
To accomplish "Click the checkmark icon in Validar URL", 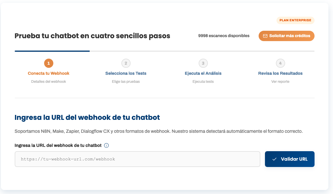I will coord(274,159).
